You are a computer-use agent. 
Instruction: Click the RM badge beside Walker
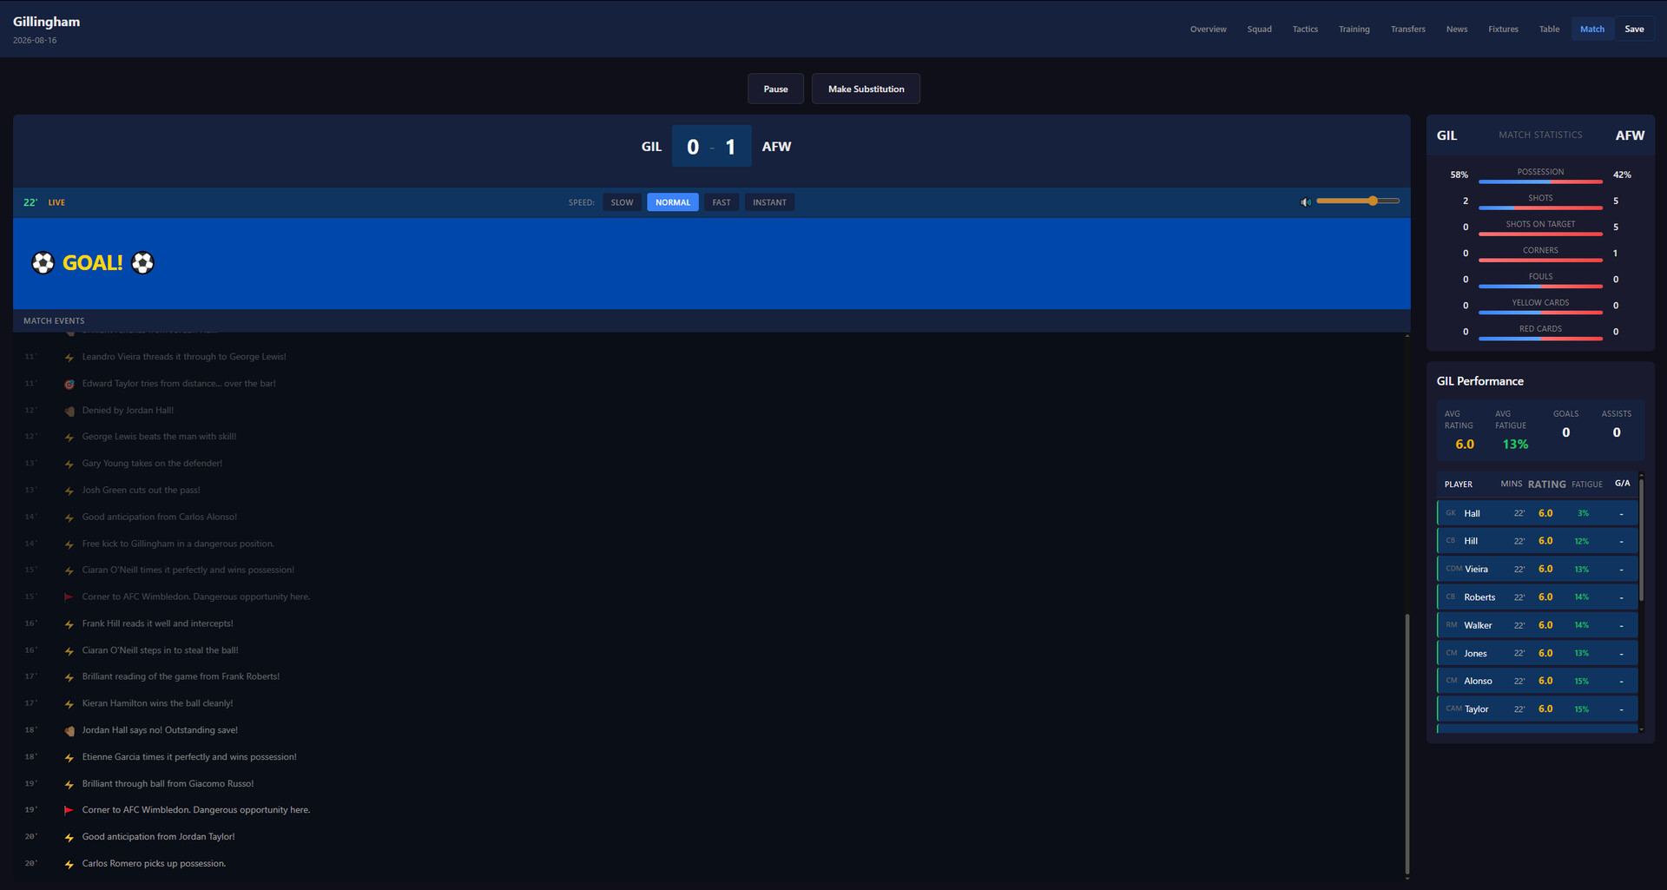pos(1450,625)
